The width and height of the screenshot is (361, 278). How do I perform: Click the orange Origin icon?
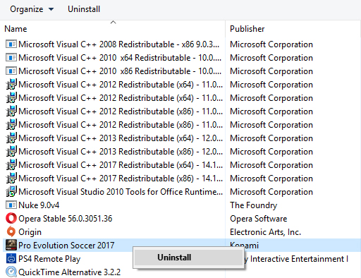11,232
